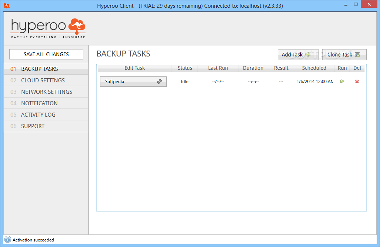
Task: Click the Last Run value --/--/--
Action: click(x=218, y=82)
